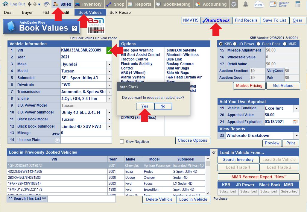Viewport: 307px width, 212px height.
Task: Click the green VIN validation checkmark
Action: coord(109,51)
